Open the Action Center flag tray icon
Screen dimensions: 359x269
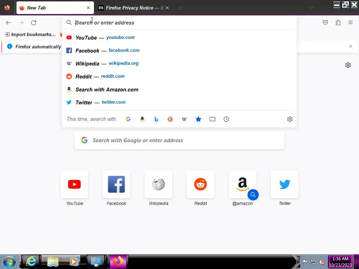(x=305, y=262)
